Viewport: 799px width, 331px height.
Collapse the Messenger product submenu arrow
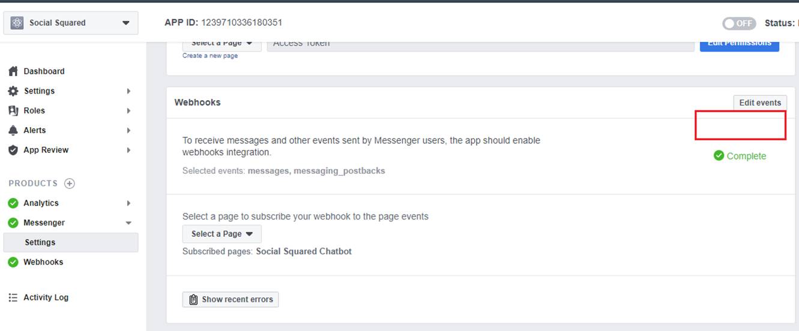tap(128, 223)
